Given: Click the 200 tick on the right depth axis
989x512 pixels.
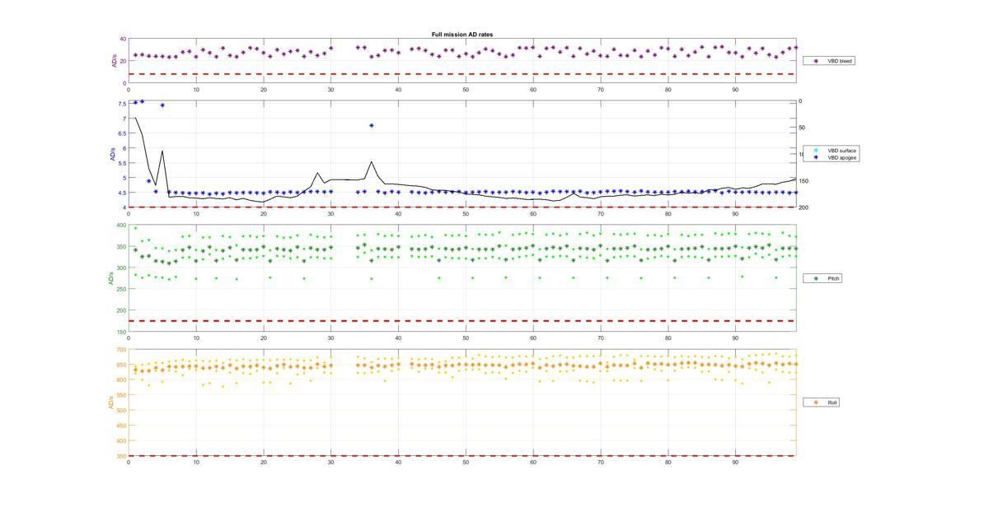Looking at the screenshot, I should pos(804,207).
